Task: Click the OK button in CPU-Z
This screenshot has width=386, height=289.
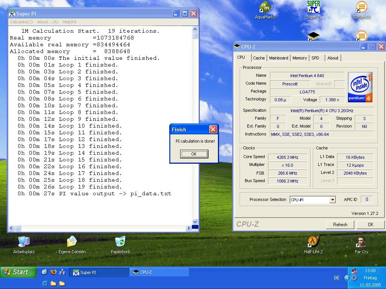Action: [x=371, y=225]
